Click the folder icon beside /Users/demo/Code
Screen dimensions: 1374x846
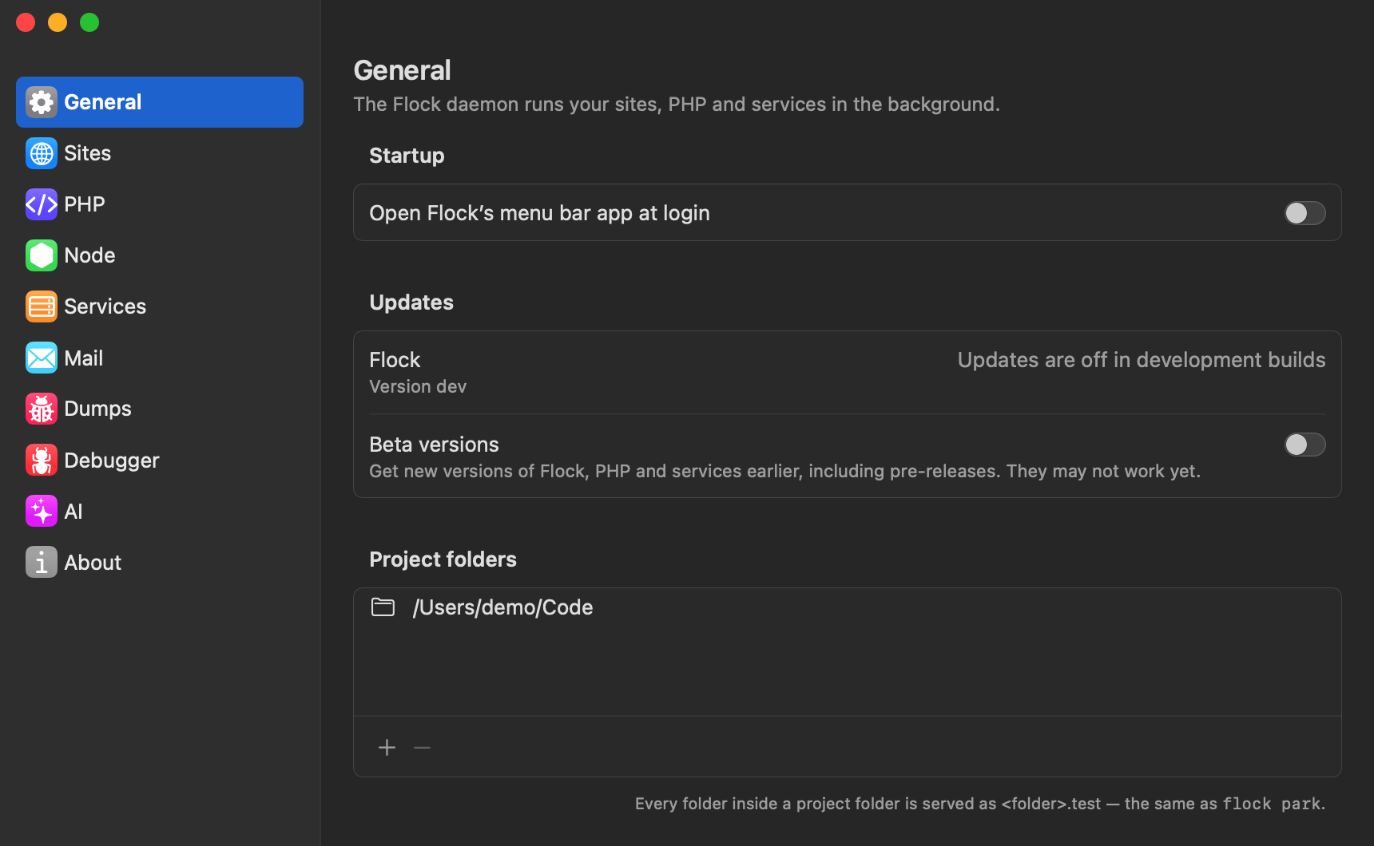coord(383,607)
